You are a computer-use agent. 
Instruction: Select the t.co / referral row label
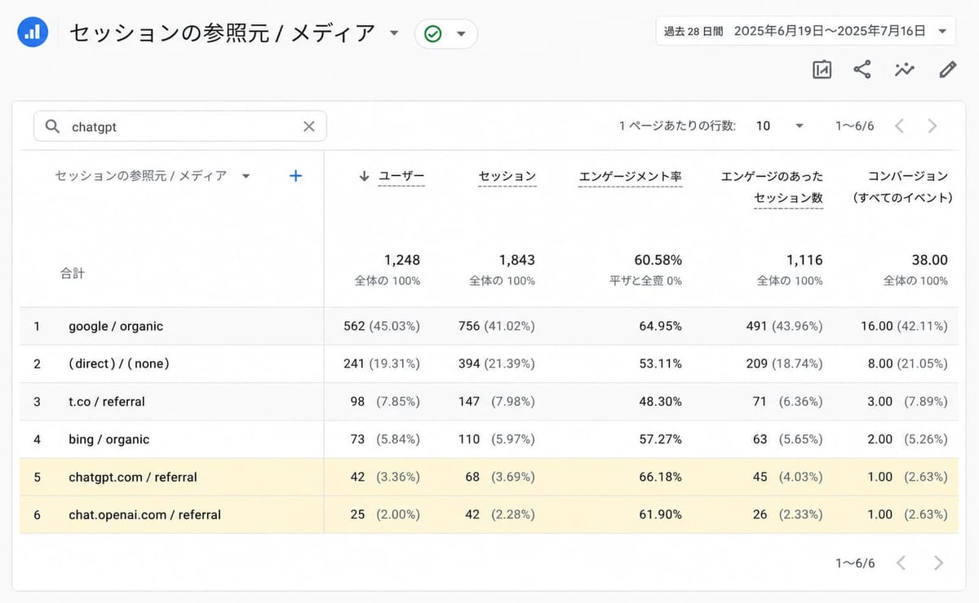pos(107,402)
